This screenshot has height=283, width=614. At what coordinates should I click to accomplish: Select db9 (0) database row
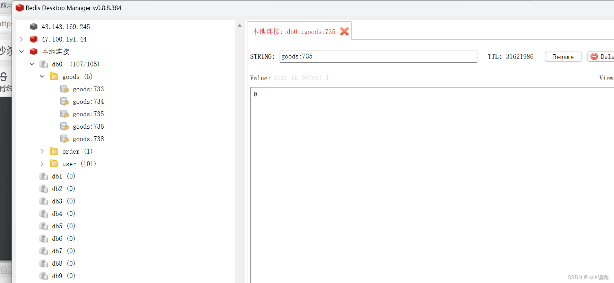[x=64, y=276]
